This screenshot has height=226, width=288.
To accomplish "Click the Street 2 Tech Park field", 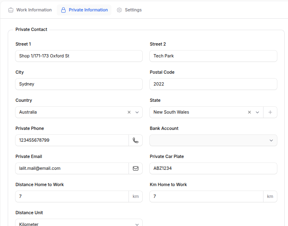I will click(x=213, y=56).
